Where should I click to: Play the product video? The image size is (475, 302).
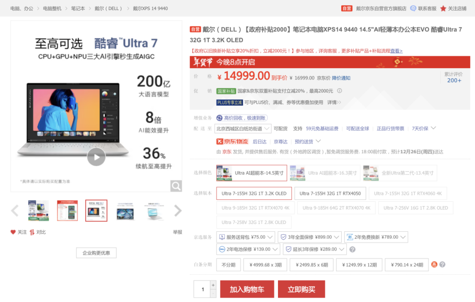(96, 157)
